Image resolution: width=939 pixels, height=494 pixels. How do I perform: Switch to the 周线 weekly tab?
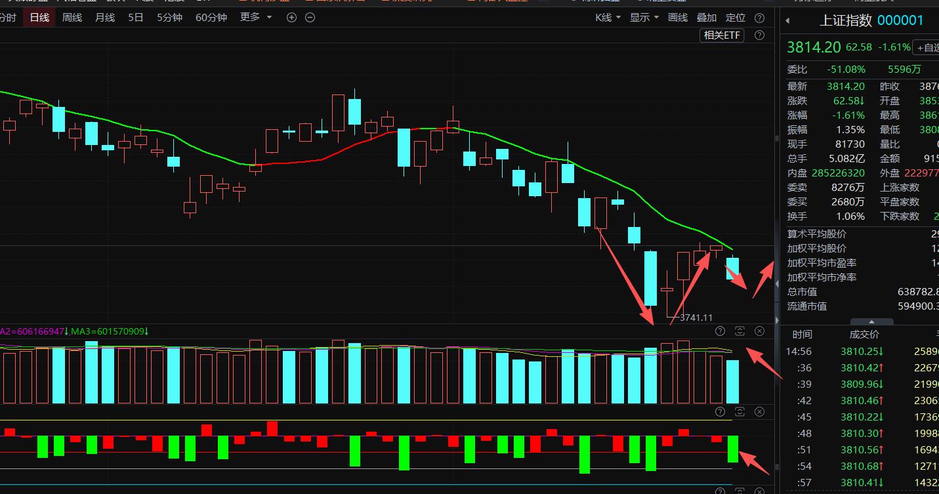(72, 18)
